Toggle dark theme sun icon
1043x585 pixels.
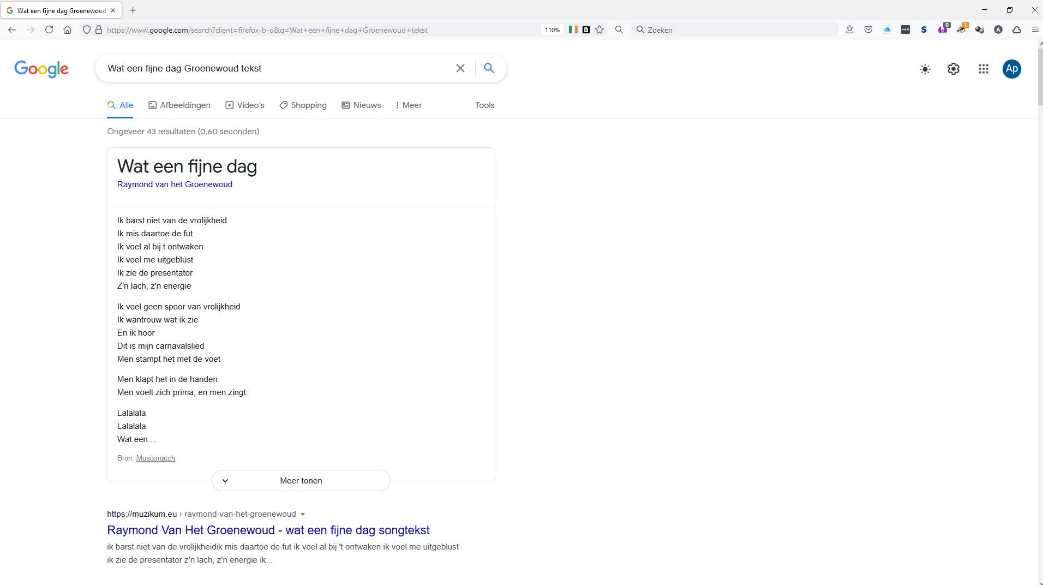[925, 69]
